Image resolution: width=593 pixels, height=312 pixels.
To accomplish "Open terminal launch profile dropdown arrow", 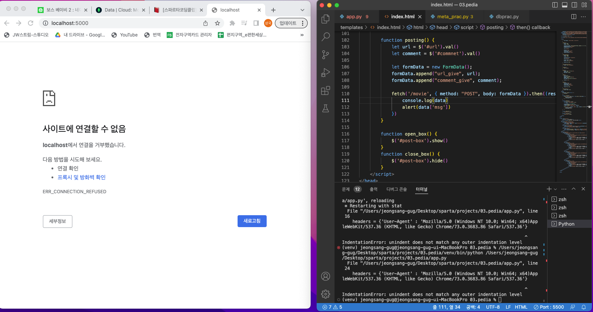I will [555, 189].
